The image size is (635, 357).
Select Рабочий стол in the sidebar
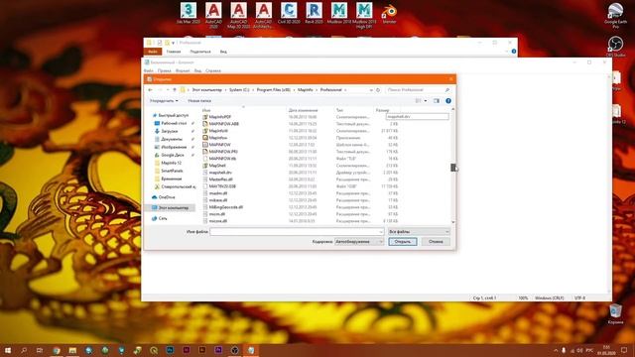pos(174,123)
